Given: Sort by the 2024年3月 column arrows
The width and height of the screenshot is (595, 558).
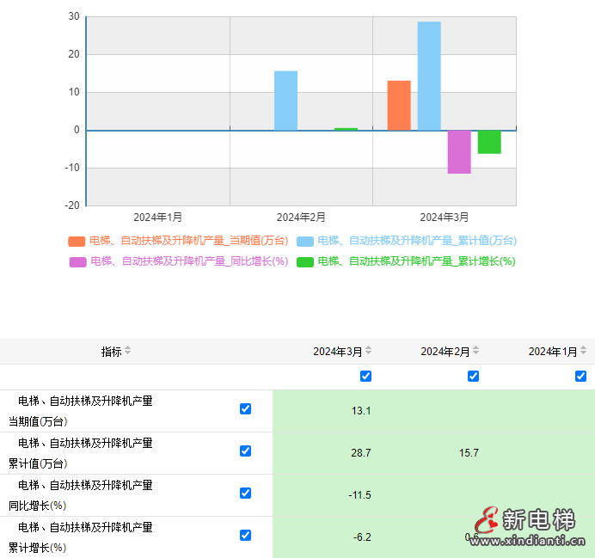Looking at the screenshot, I should tap(369, 351).
